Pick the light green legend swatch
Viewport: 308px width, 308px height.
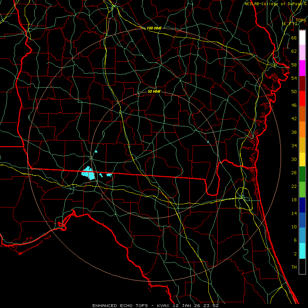click(302, 190)
